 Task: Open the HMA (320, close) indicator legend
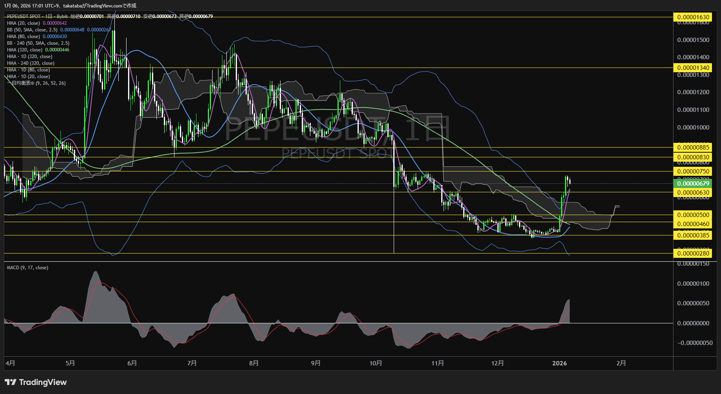25,50
